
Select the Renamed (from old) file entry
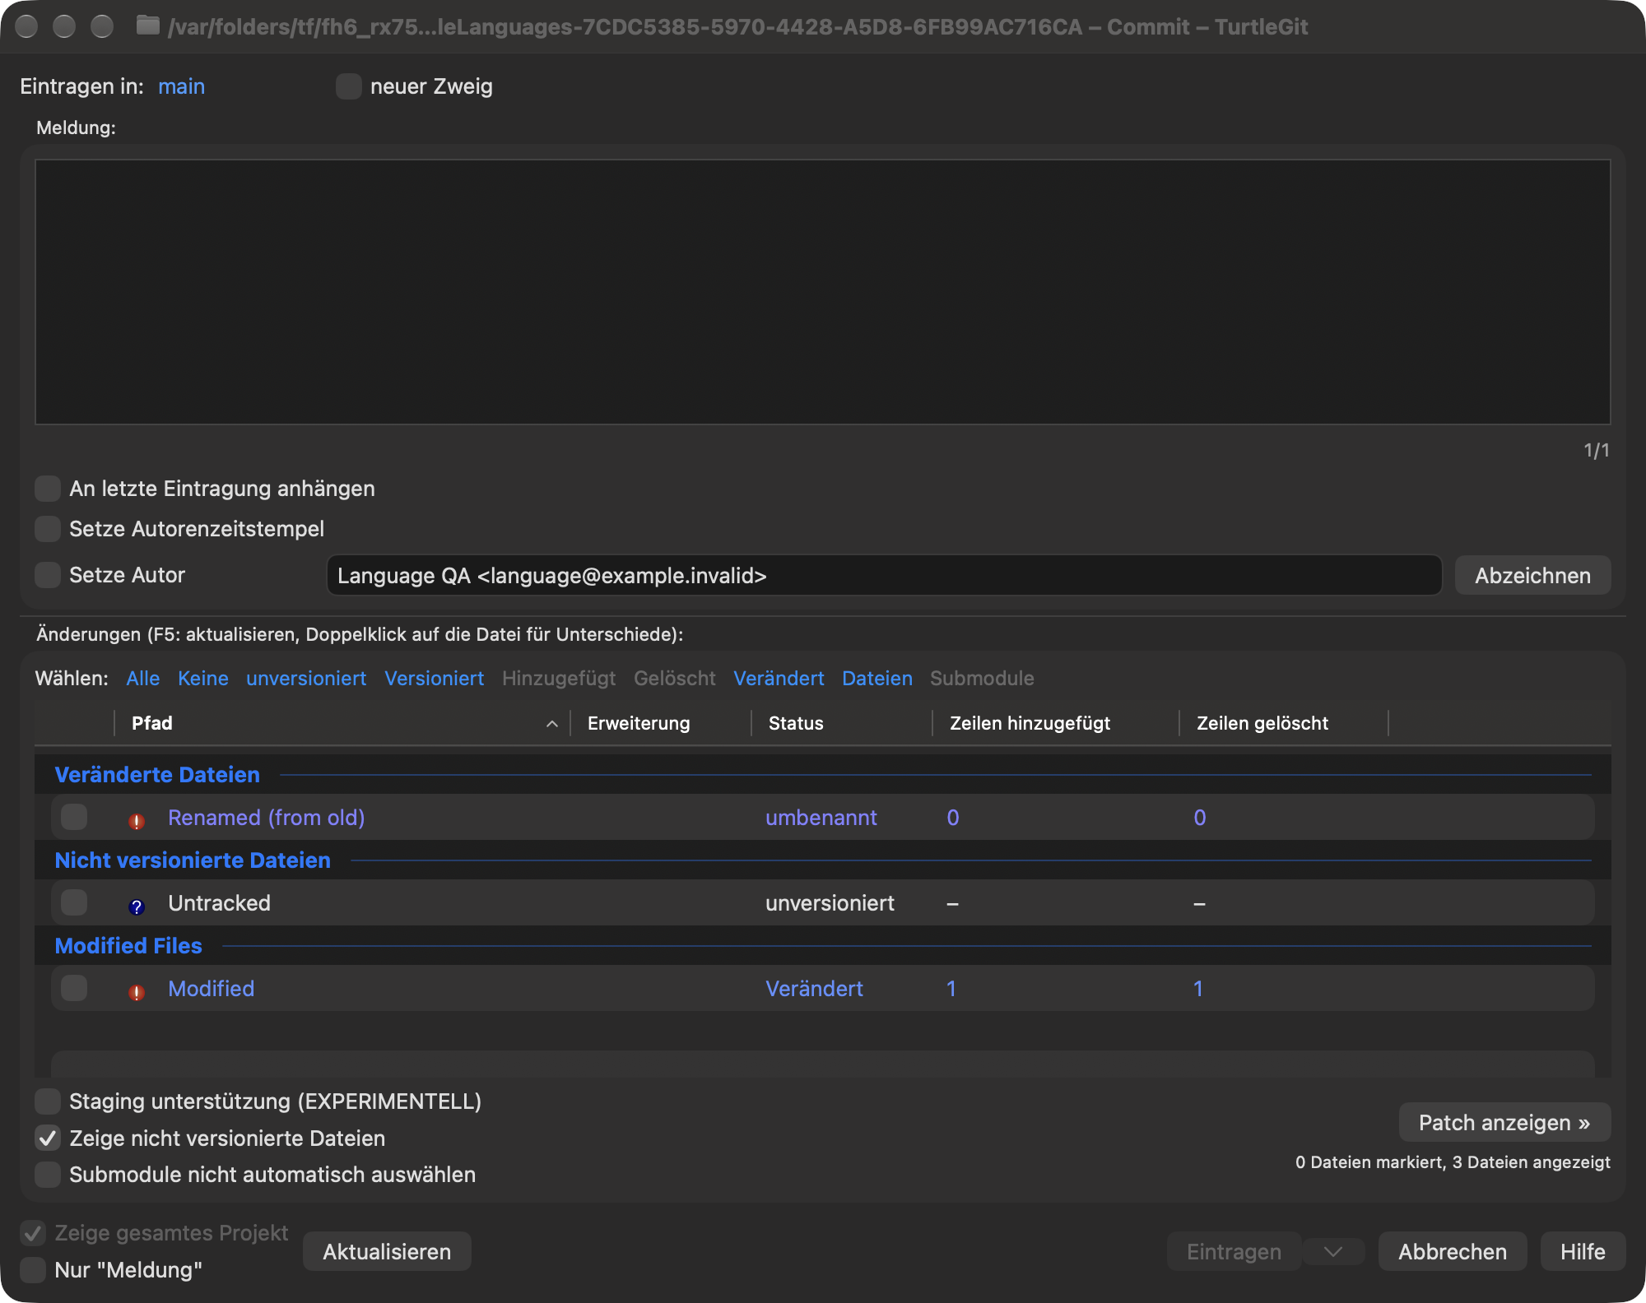pos(823,817)
